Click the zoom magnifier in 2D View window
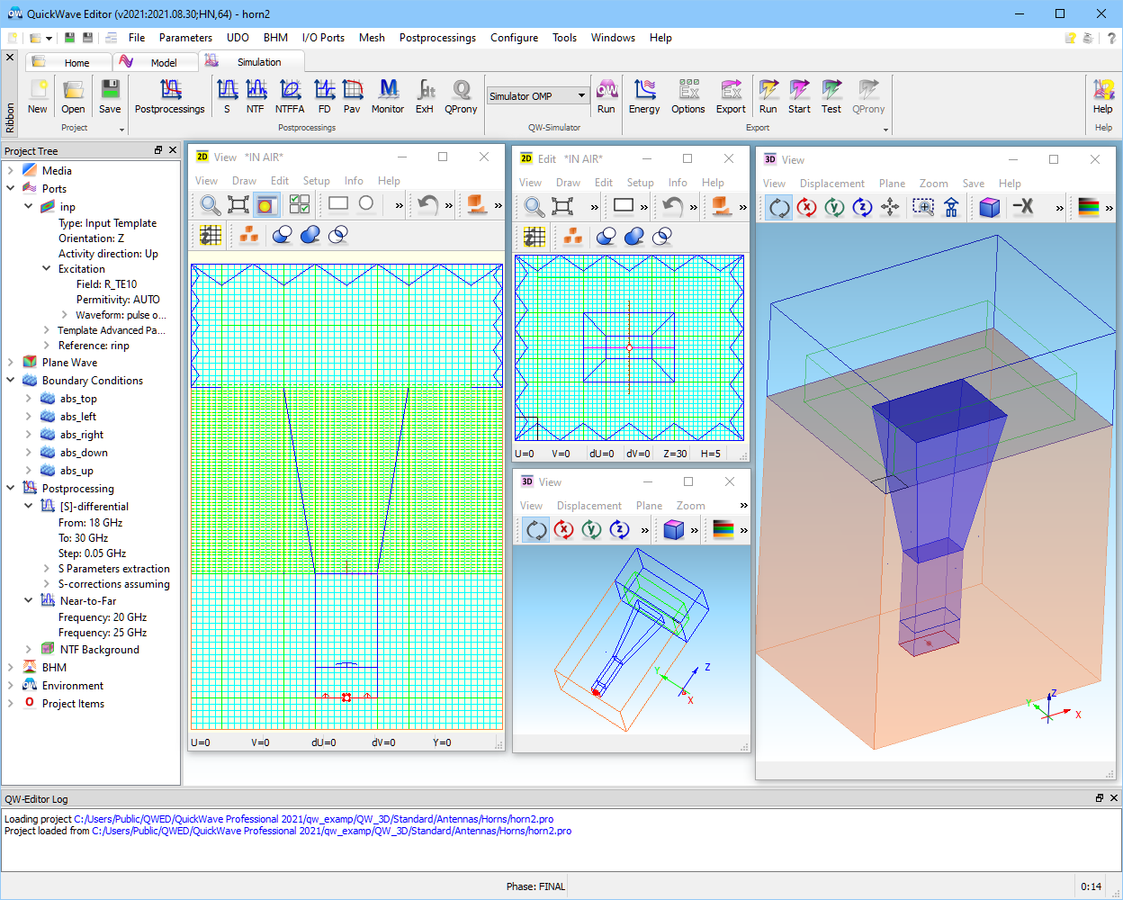This screenshot has height=900, width=1123. [211, 204]
